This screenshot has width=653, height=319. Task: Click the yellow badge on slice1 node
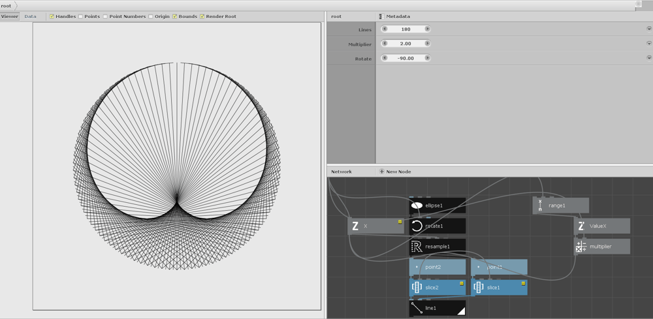coord(523,283)
